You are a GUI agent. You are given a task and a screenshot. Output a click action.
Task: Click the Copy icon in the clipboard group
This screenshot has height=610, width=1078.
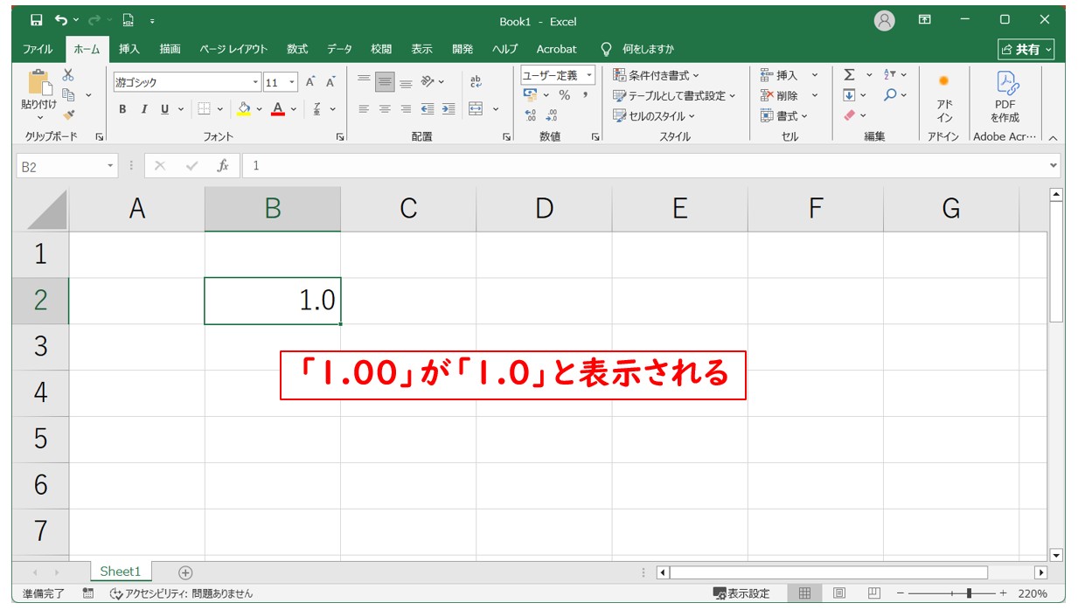pyautogui.click(x=69, y=94)
